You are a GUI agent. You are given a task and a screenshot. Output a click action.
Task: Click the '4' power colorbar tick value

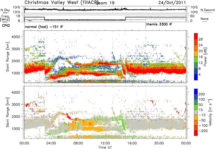click(199, 74)
